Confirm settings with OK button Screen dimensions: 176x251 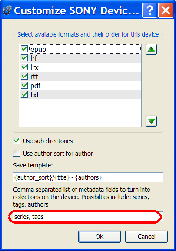tap(100, 237)
